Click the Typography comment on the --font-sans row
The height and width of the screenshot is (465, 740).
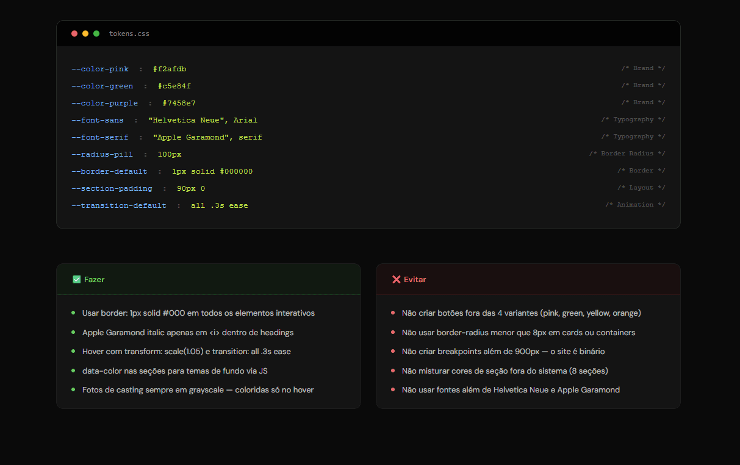pyautogui.click(x=633, y=119)
